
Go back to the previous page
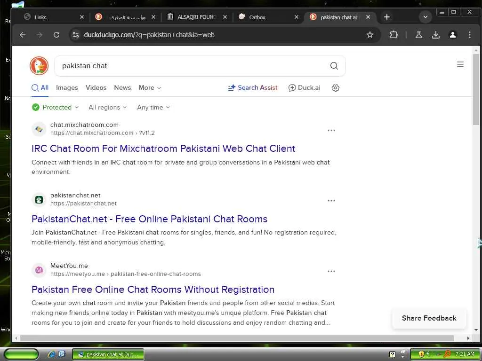[23, 35]
